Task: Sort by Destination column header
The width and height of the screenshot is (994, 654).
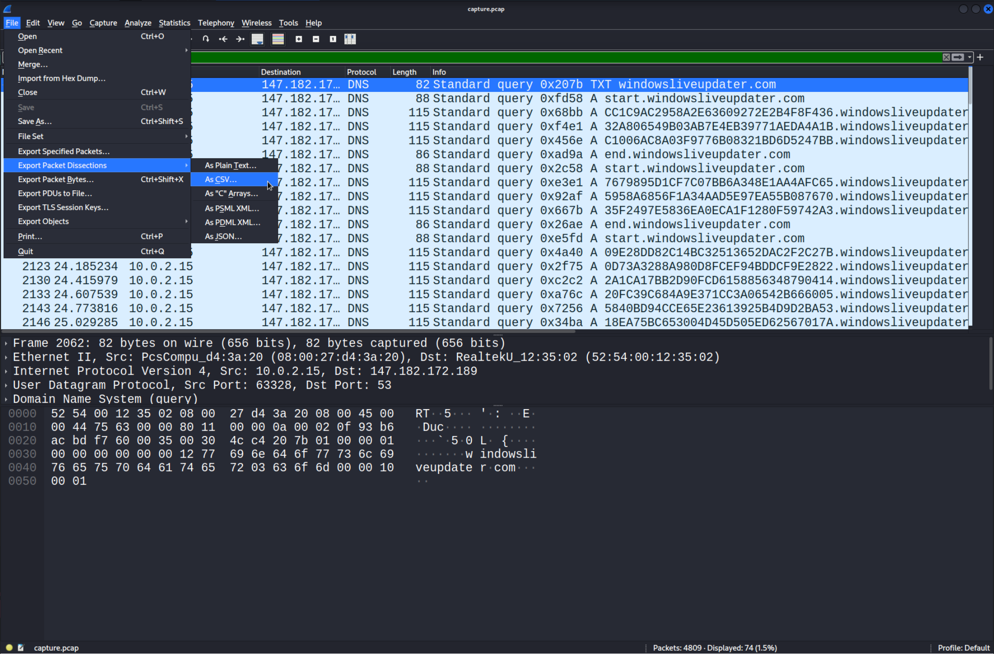Action: tap(302, 72)
